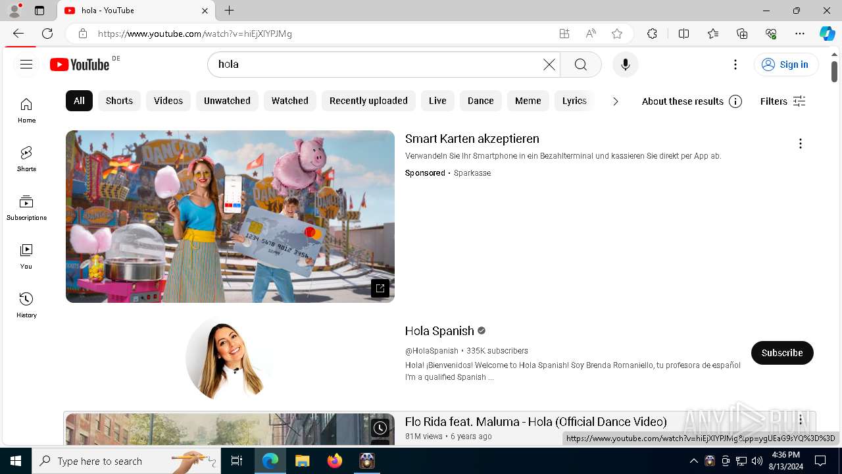Viewport: 842px width, 474px height.
Task: Click the taskbar search box
Action: tap(127, 461)
